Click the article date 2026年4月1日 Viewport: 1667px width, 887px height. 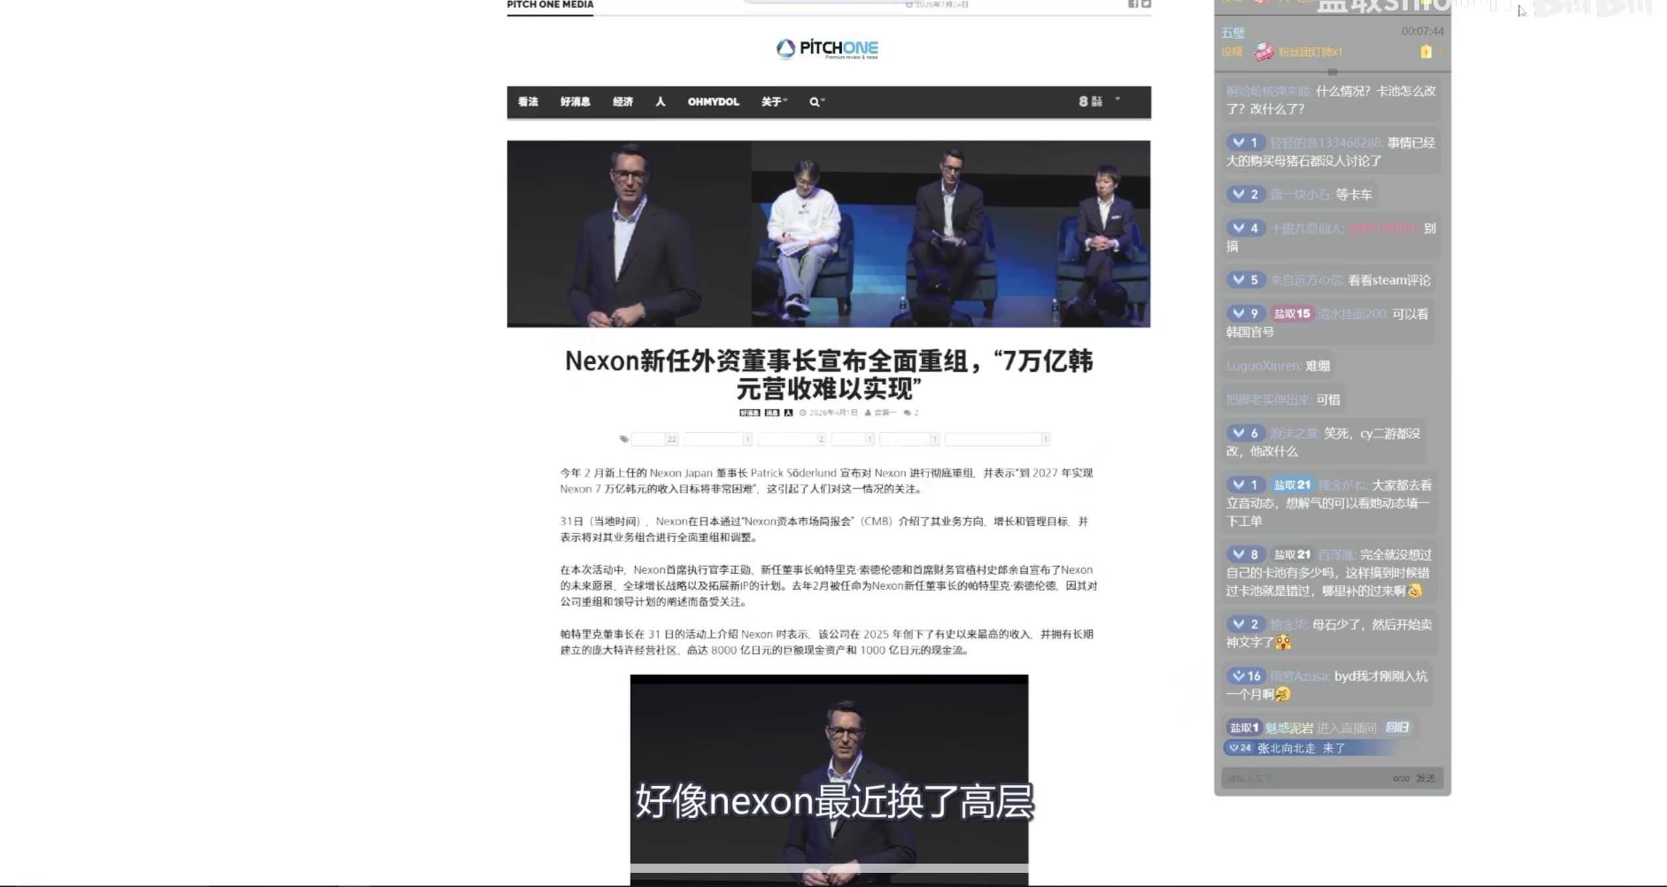point(833,413)
